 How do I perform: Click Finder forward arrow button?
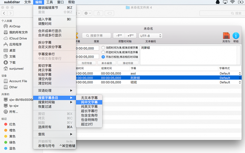[x=10, y=13]
